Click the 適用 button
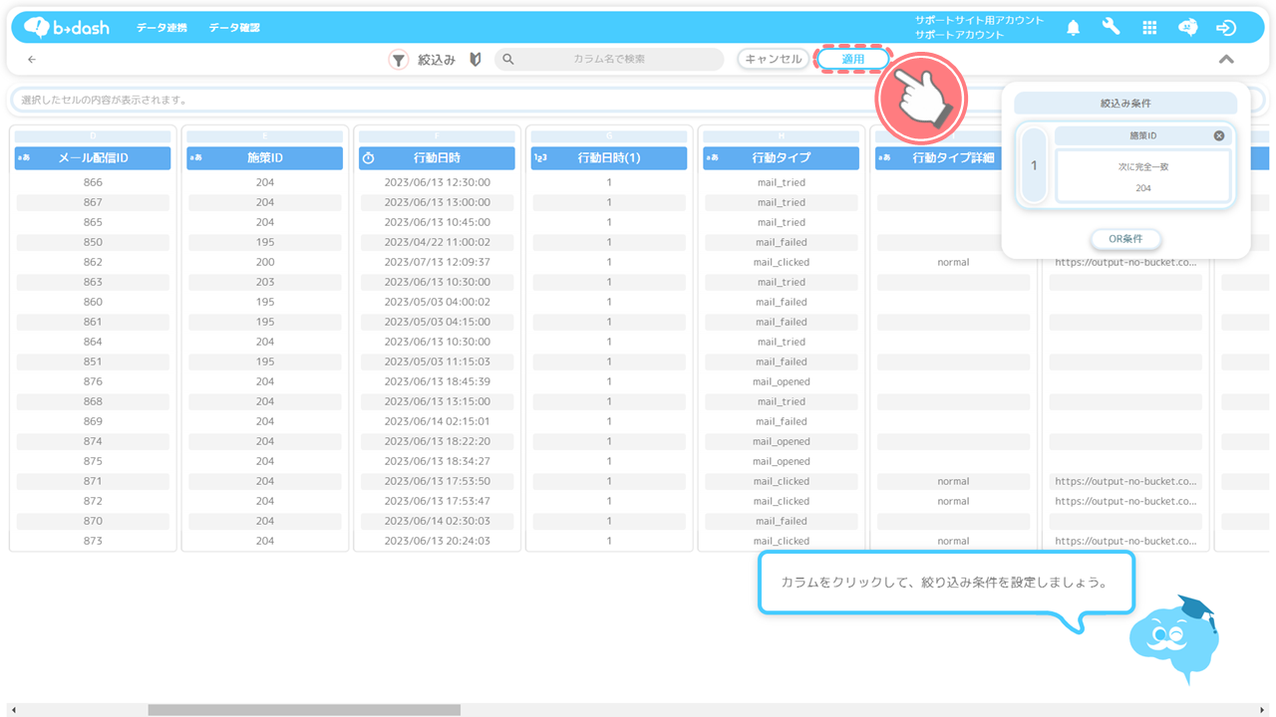The image size is (1276, 717). [853, 60]
